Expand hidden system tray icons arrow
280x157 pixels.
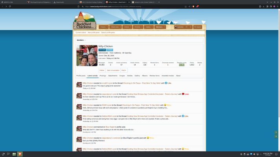261,154
